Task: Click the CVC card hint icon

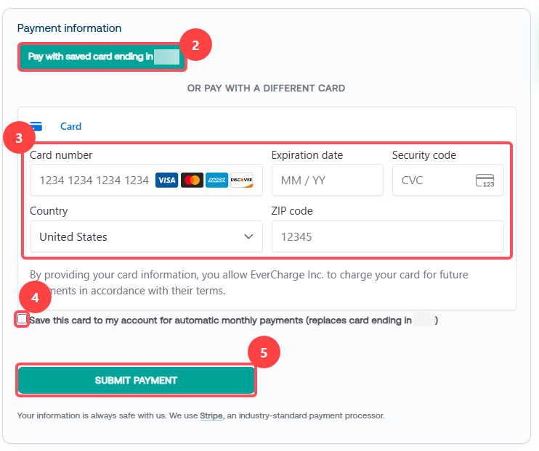Action: 485,181
